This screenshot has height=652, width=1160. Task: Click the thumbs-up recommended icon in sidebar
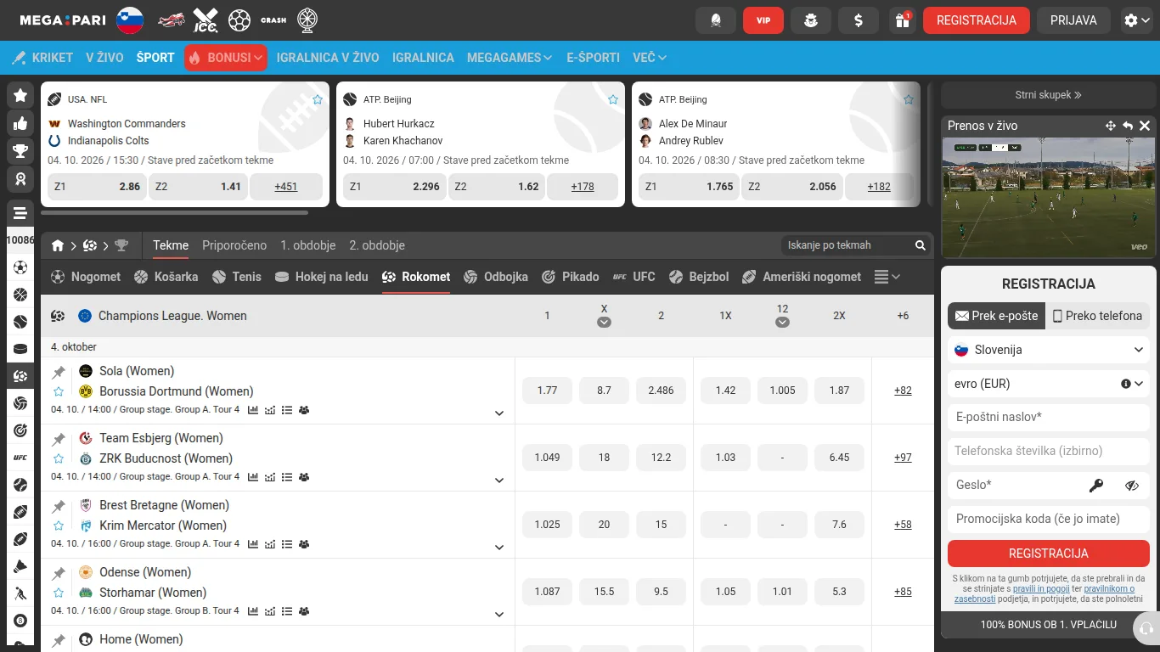(20, 124)
